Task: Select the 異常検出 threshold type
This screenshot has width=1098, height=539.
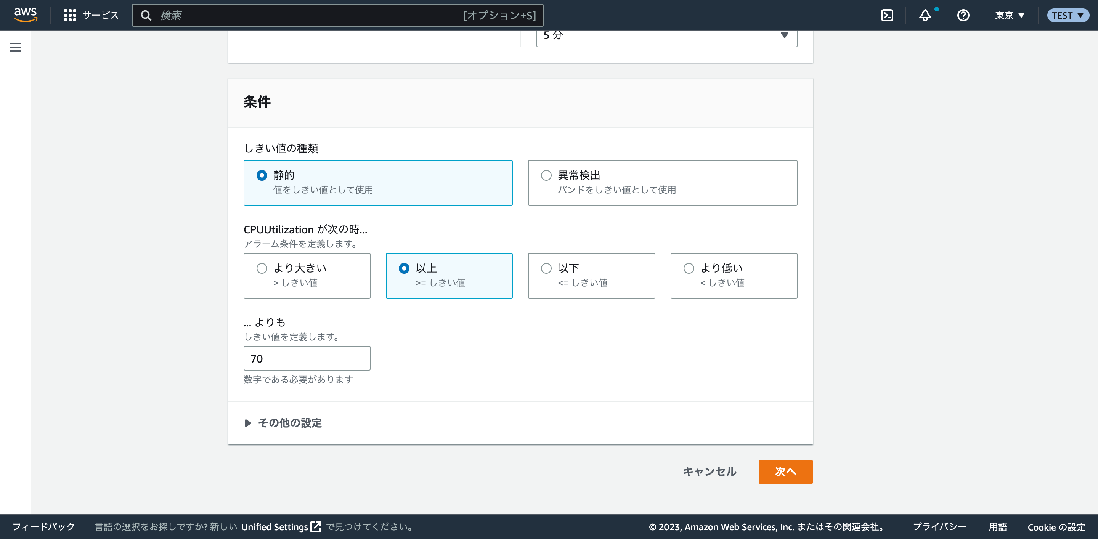Action: point(546,176)
